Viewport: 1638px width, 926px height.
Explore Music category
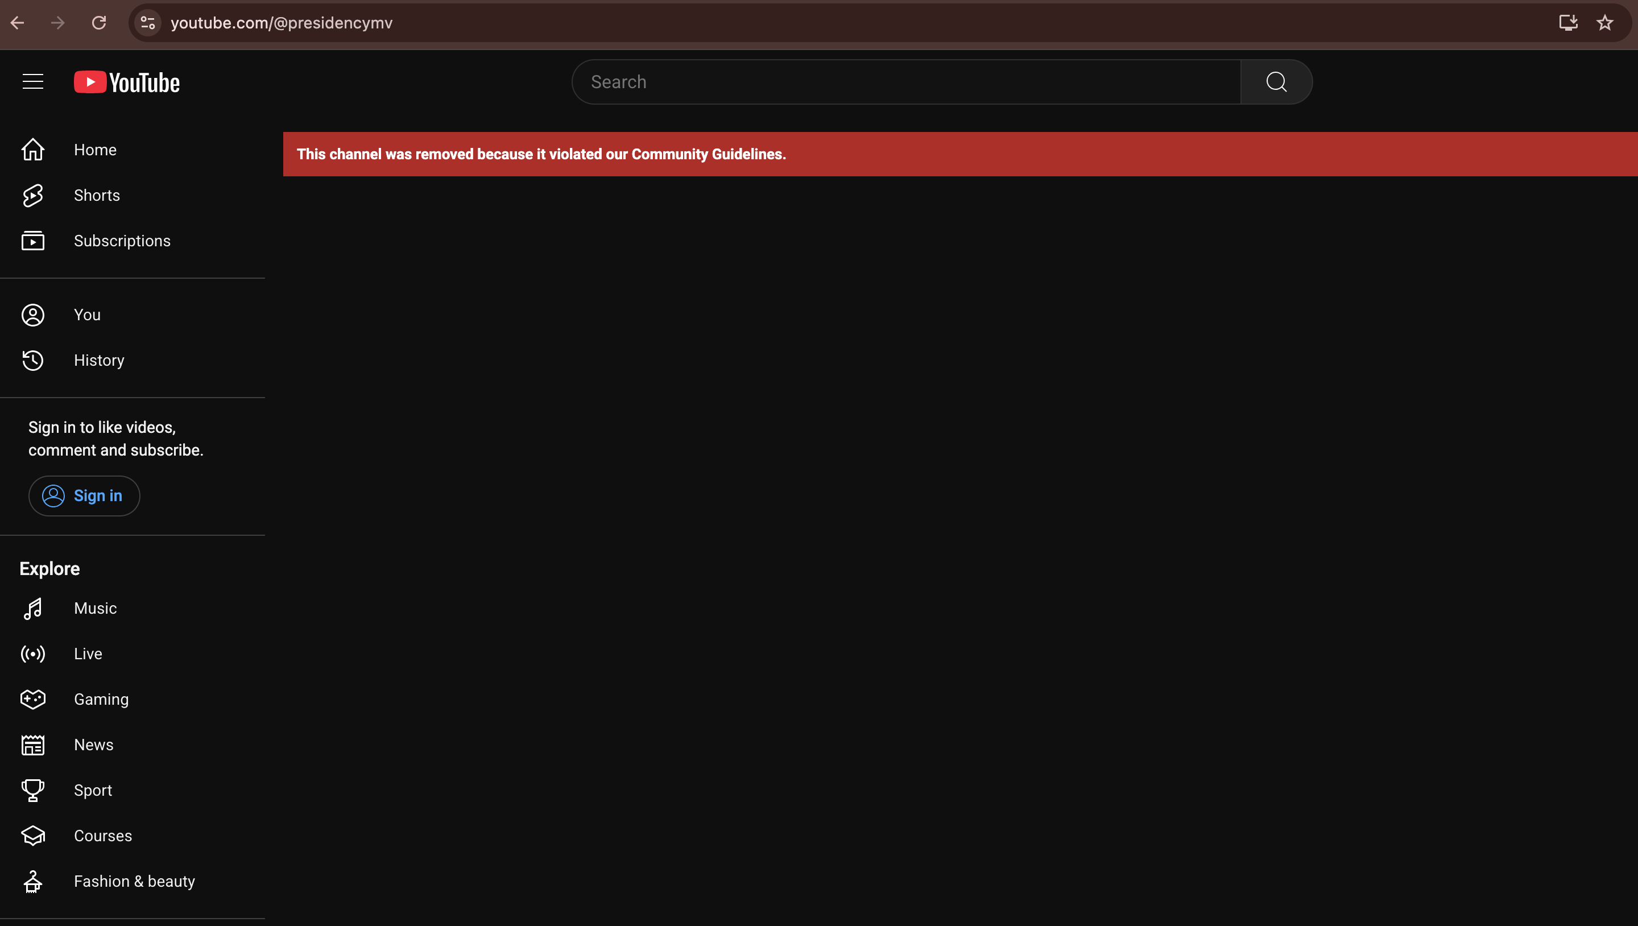(95, 609)
